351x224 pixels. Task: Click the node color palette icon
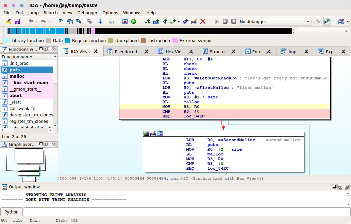146,133
